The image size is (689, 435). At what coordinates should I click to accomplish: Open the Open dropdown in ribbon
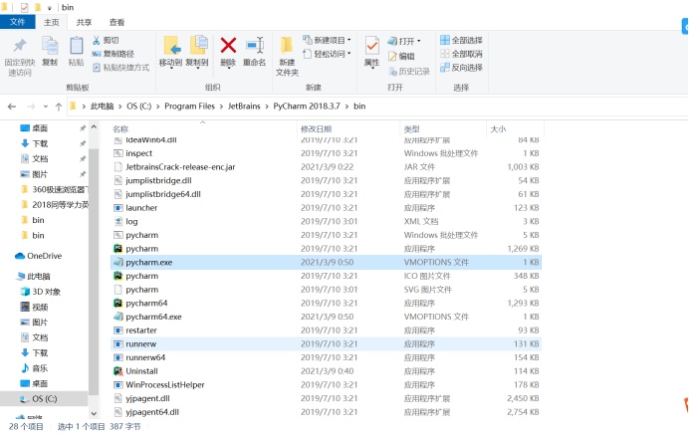pyautogui.click(x=404, y=41)
